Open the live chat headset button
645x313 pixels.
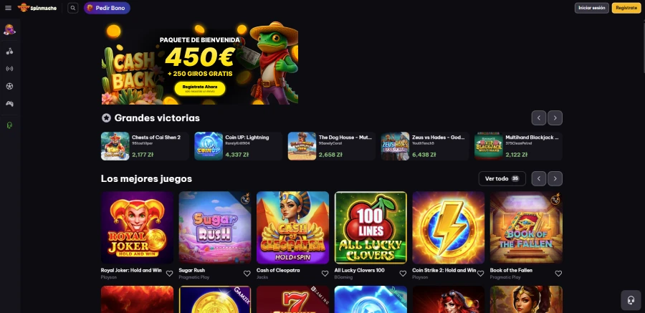click(x=631, y=300)
